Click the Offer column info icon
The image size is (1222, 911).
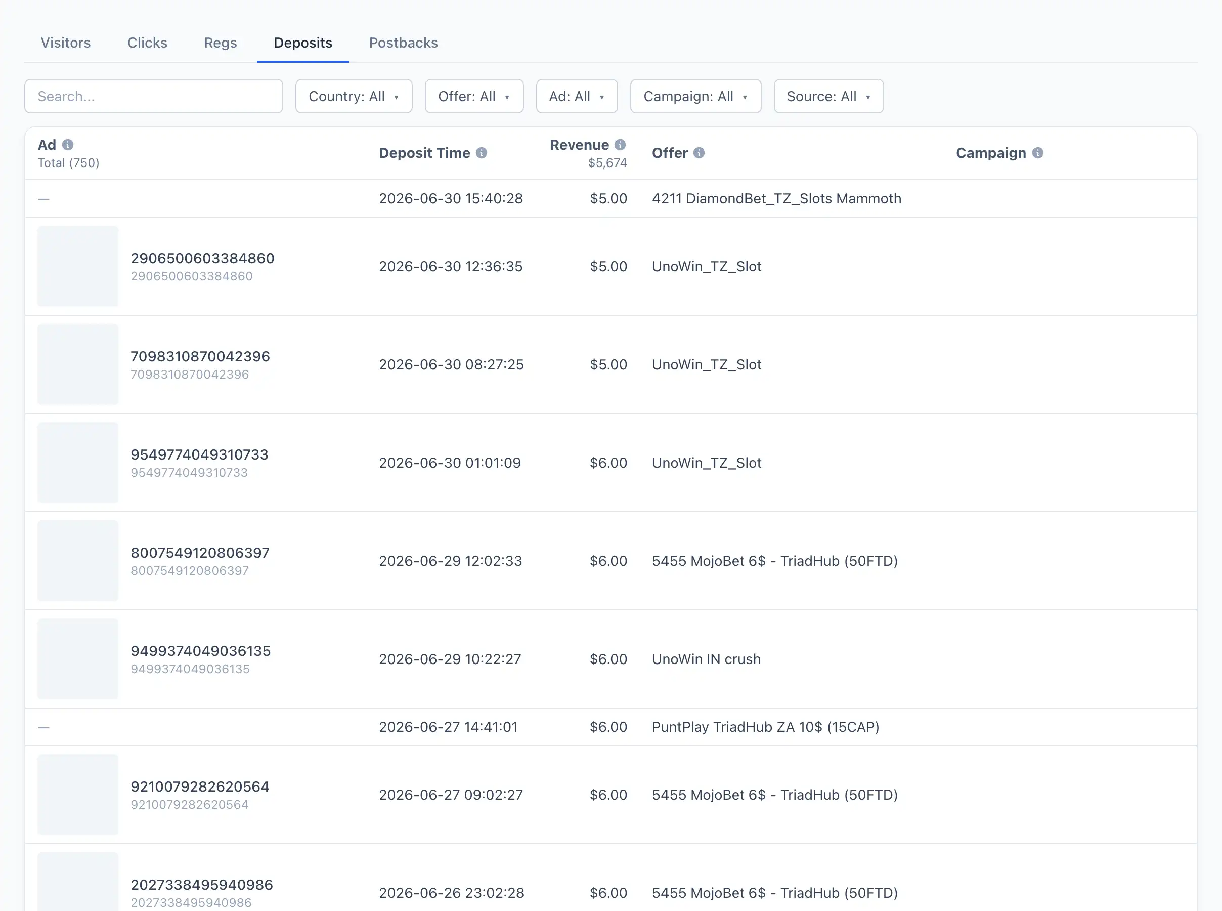tap(699, 153)
